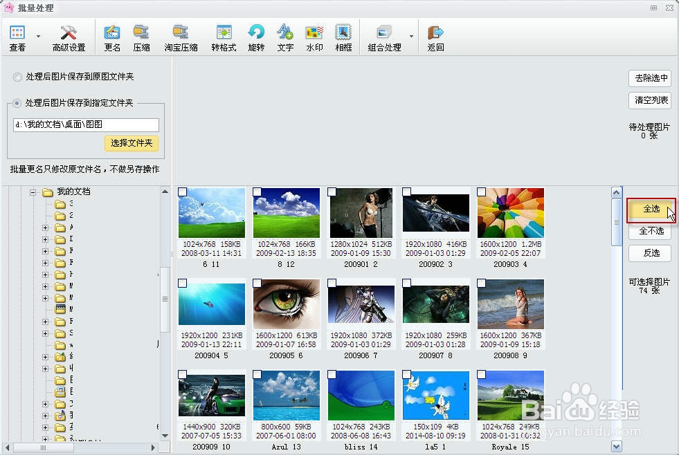Screen dimensions: 679x455
Task: Select radio option 处理后图片保存到原图文件夹
Action: [x=15, y=77]
